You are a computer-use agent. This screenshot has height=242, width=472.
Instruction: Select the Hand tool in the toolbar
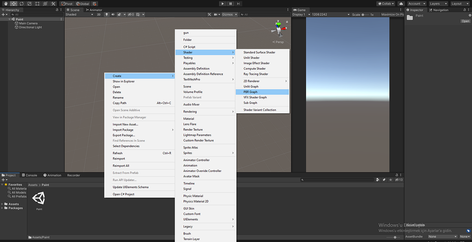[6, 4]
